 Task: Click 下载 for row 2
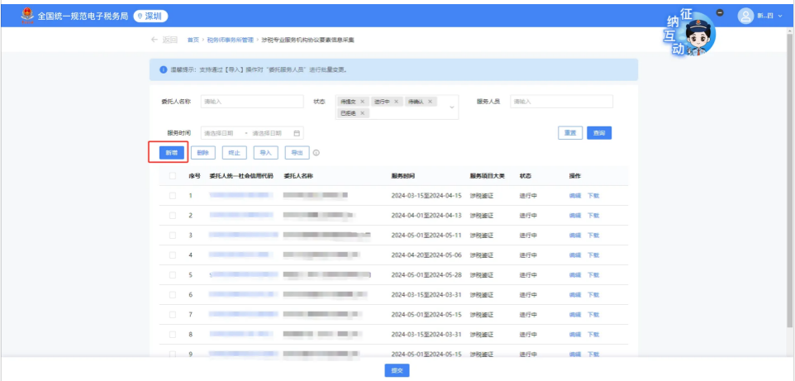[593, 216]
